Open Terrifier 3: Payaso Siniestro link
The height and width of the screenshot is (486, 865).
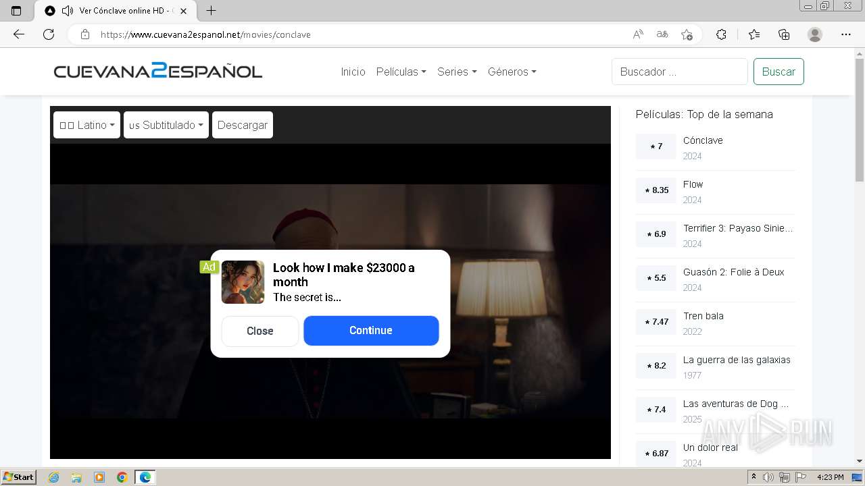pos(738,228)
